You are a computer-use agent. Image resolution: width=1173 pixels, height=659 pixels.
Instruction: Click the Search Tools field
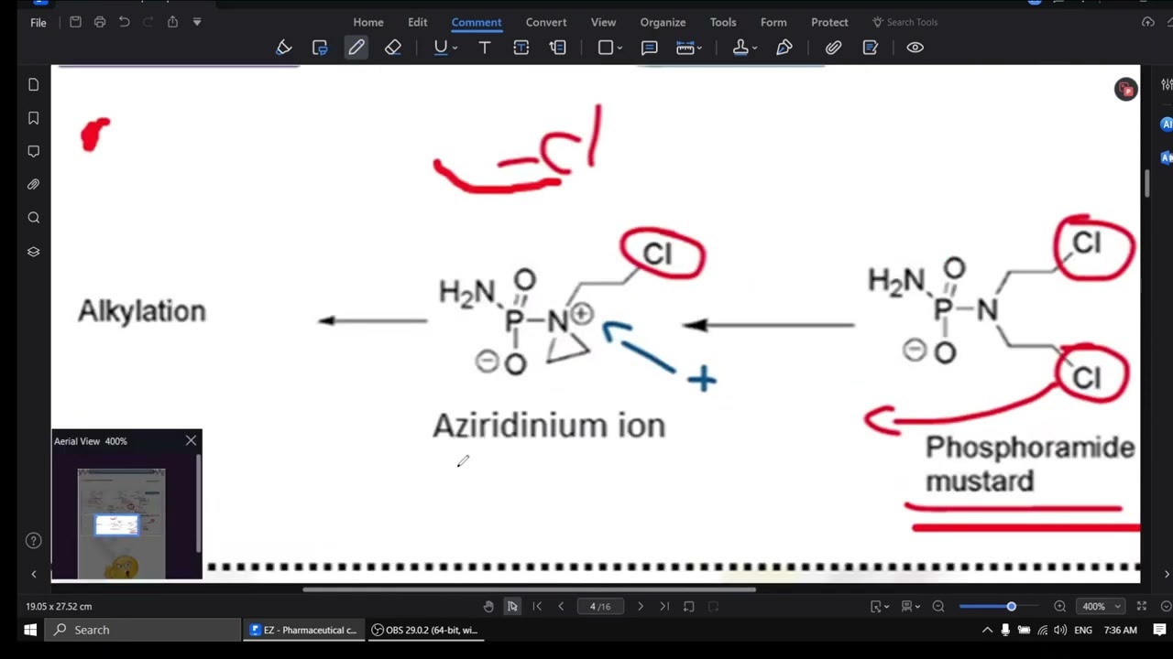(904, 22)
